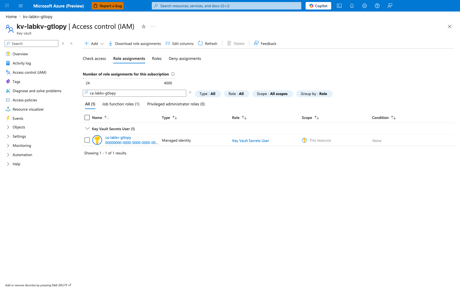This screenshot has width=460, height=288.
Task: Switch to the Deny assignments tab
Action: [x=185, y=58]
